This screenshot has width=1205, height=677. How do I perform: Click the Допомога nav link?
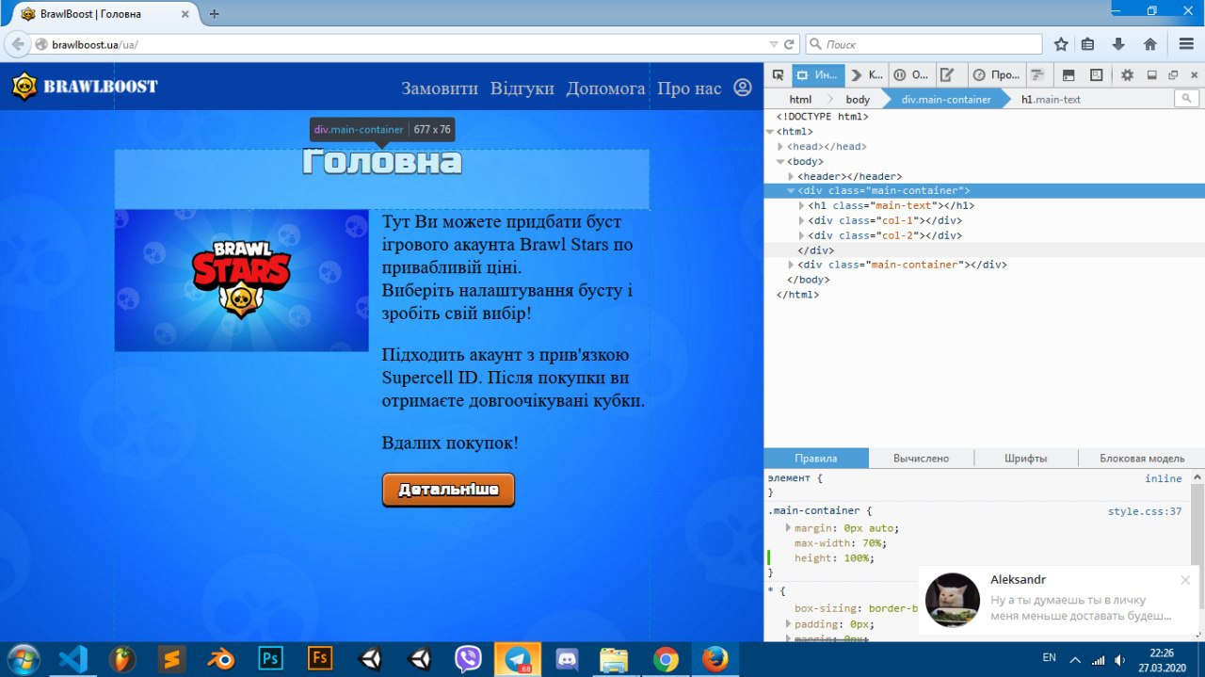pos(605,89)
